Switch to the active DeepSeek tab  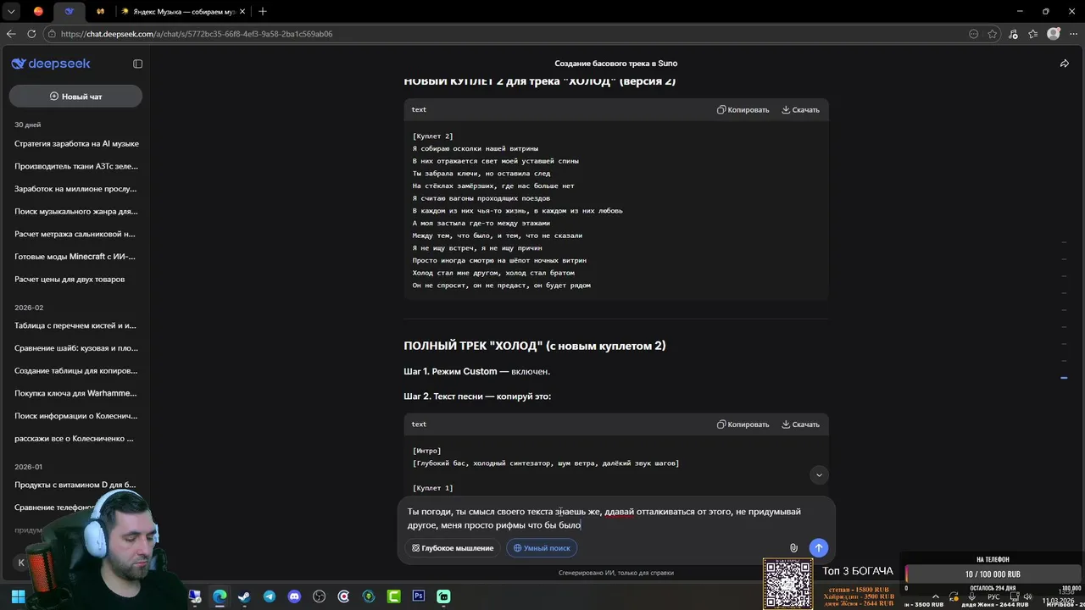tap(70, 11)
